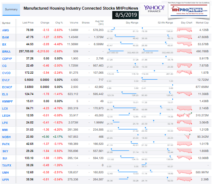Click the Yahoo Finance logo
212x190 pixels.
pyautogui.click(x=154, y=9)
